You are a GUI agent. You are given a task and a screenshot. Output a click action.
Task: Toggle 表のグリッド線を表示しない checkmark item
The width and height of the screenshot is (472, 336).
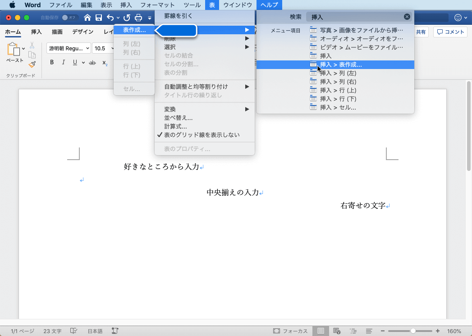(205, 135)
